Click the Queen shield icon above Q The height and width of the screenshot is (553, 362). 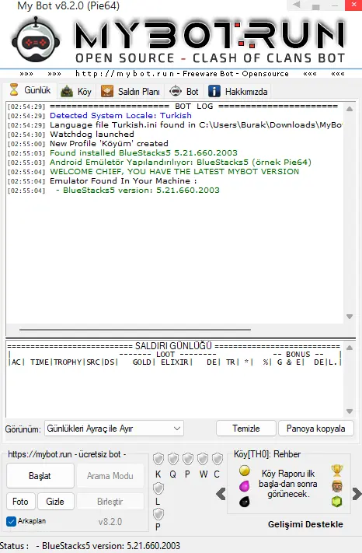pos(173,459)
